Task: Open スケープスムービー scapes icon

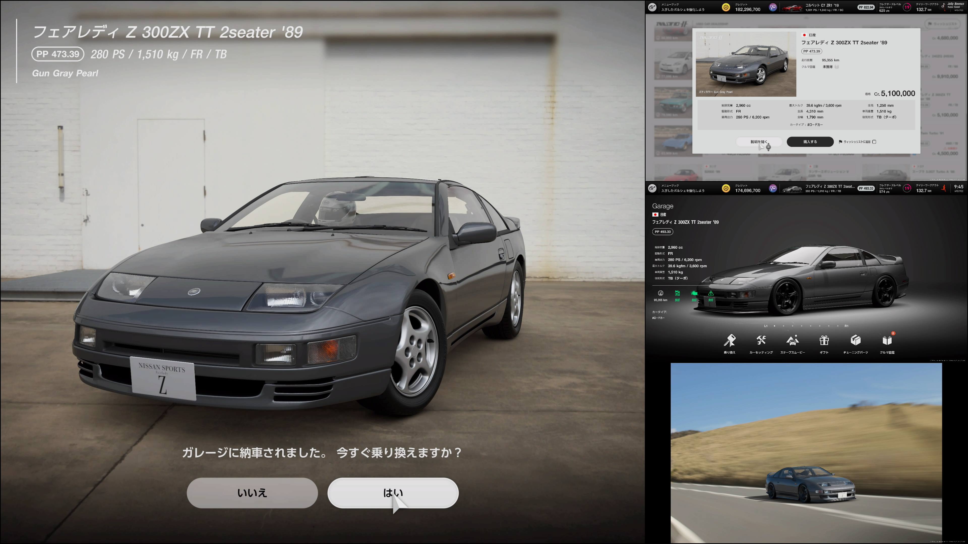Action: 793,341
